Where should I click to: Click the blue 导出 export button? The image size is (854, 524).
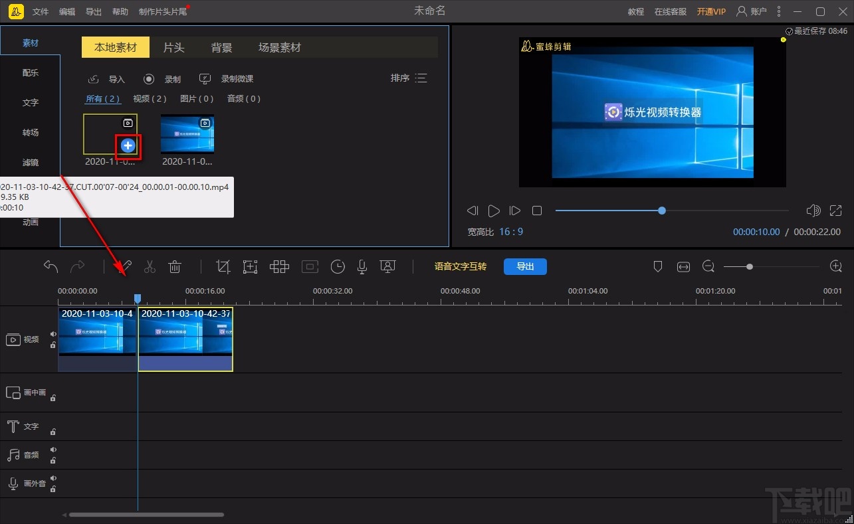(x=525, y=266)
